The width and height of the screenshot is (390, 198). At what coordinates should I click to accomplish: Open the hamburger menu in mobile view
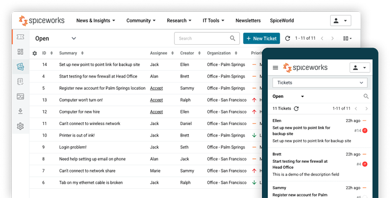[x=275, y=68]
